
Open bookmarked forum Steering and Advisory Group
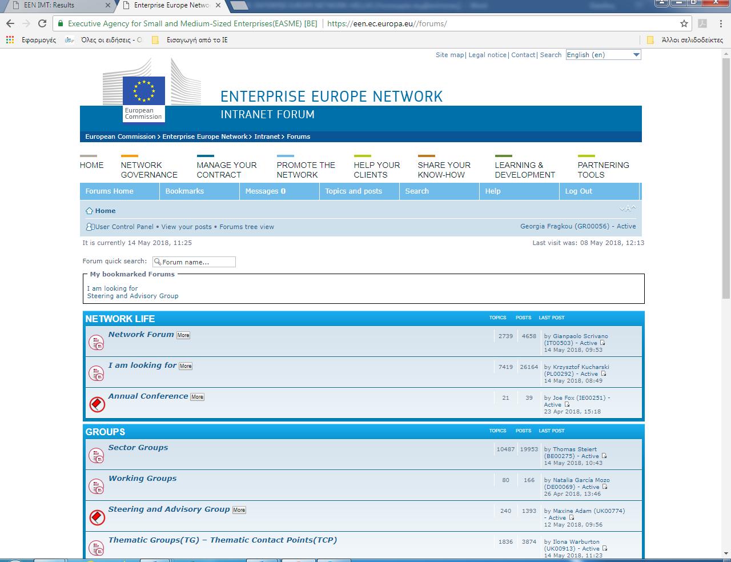(132, 296)
